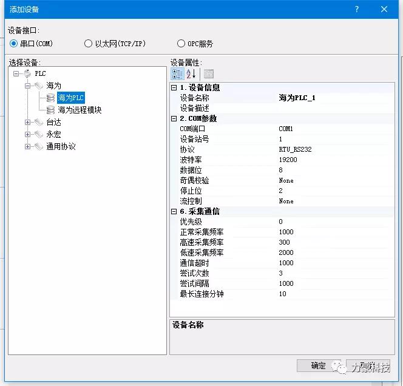Click the Categorized view icon in property toolbar

tap(177, 74)
